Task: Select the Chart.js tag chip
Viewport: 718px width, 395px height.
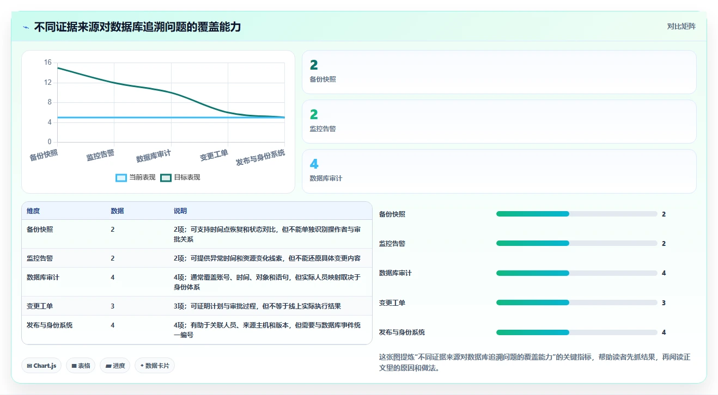Action: (x=41, y=366)
